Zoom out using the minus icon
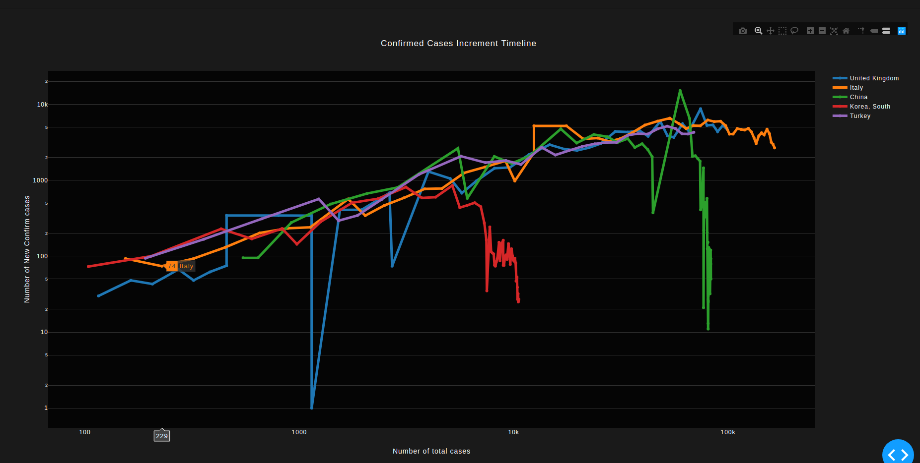Screen dimensions: 920x463 pyautogui.click(x=822, y=31)
